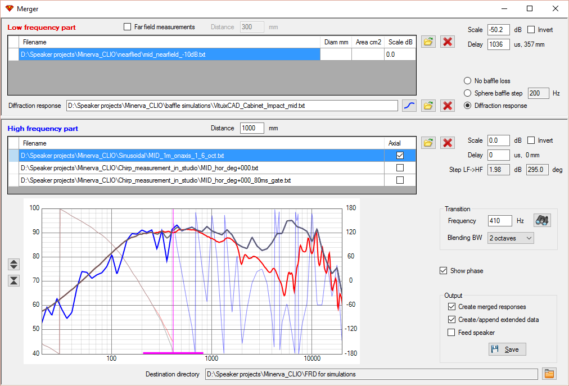Select Diffraction response radio button
This screenshot has width=569, height=386.
[x=468, y=106]
